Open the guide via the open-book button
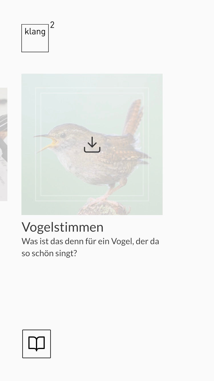This screenshot has width=214, height=381. [x=37, y=344]
